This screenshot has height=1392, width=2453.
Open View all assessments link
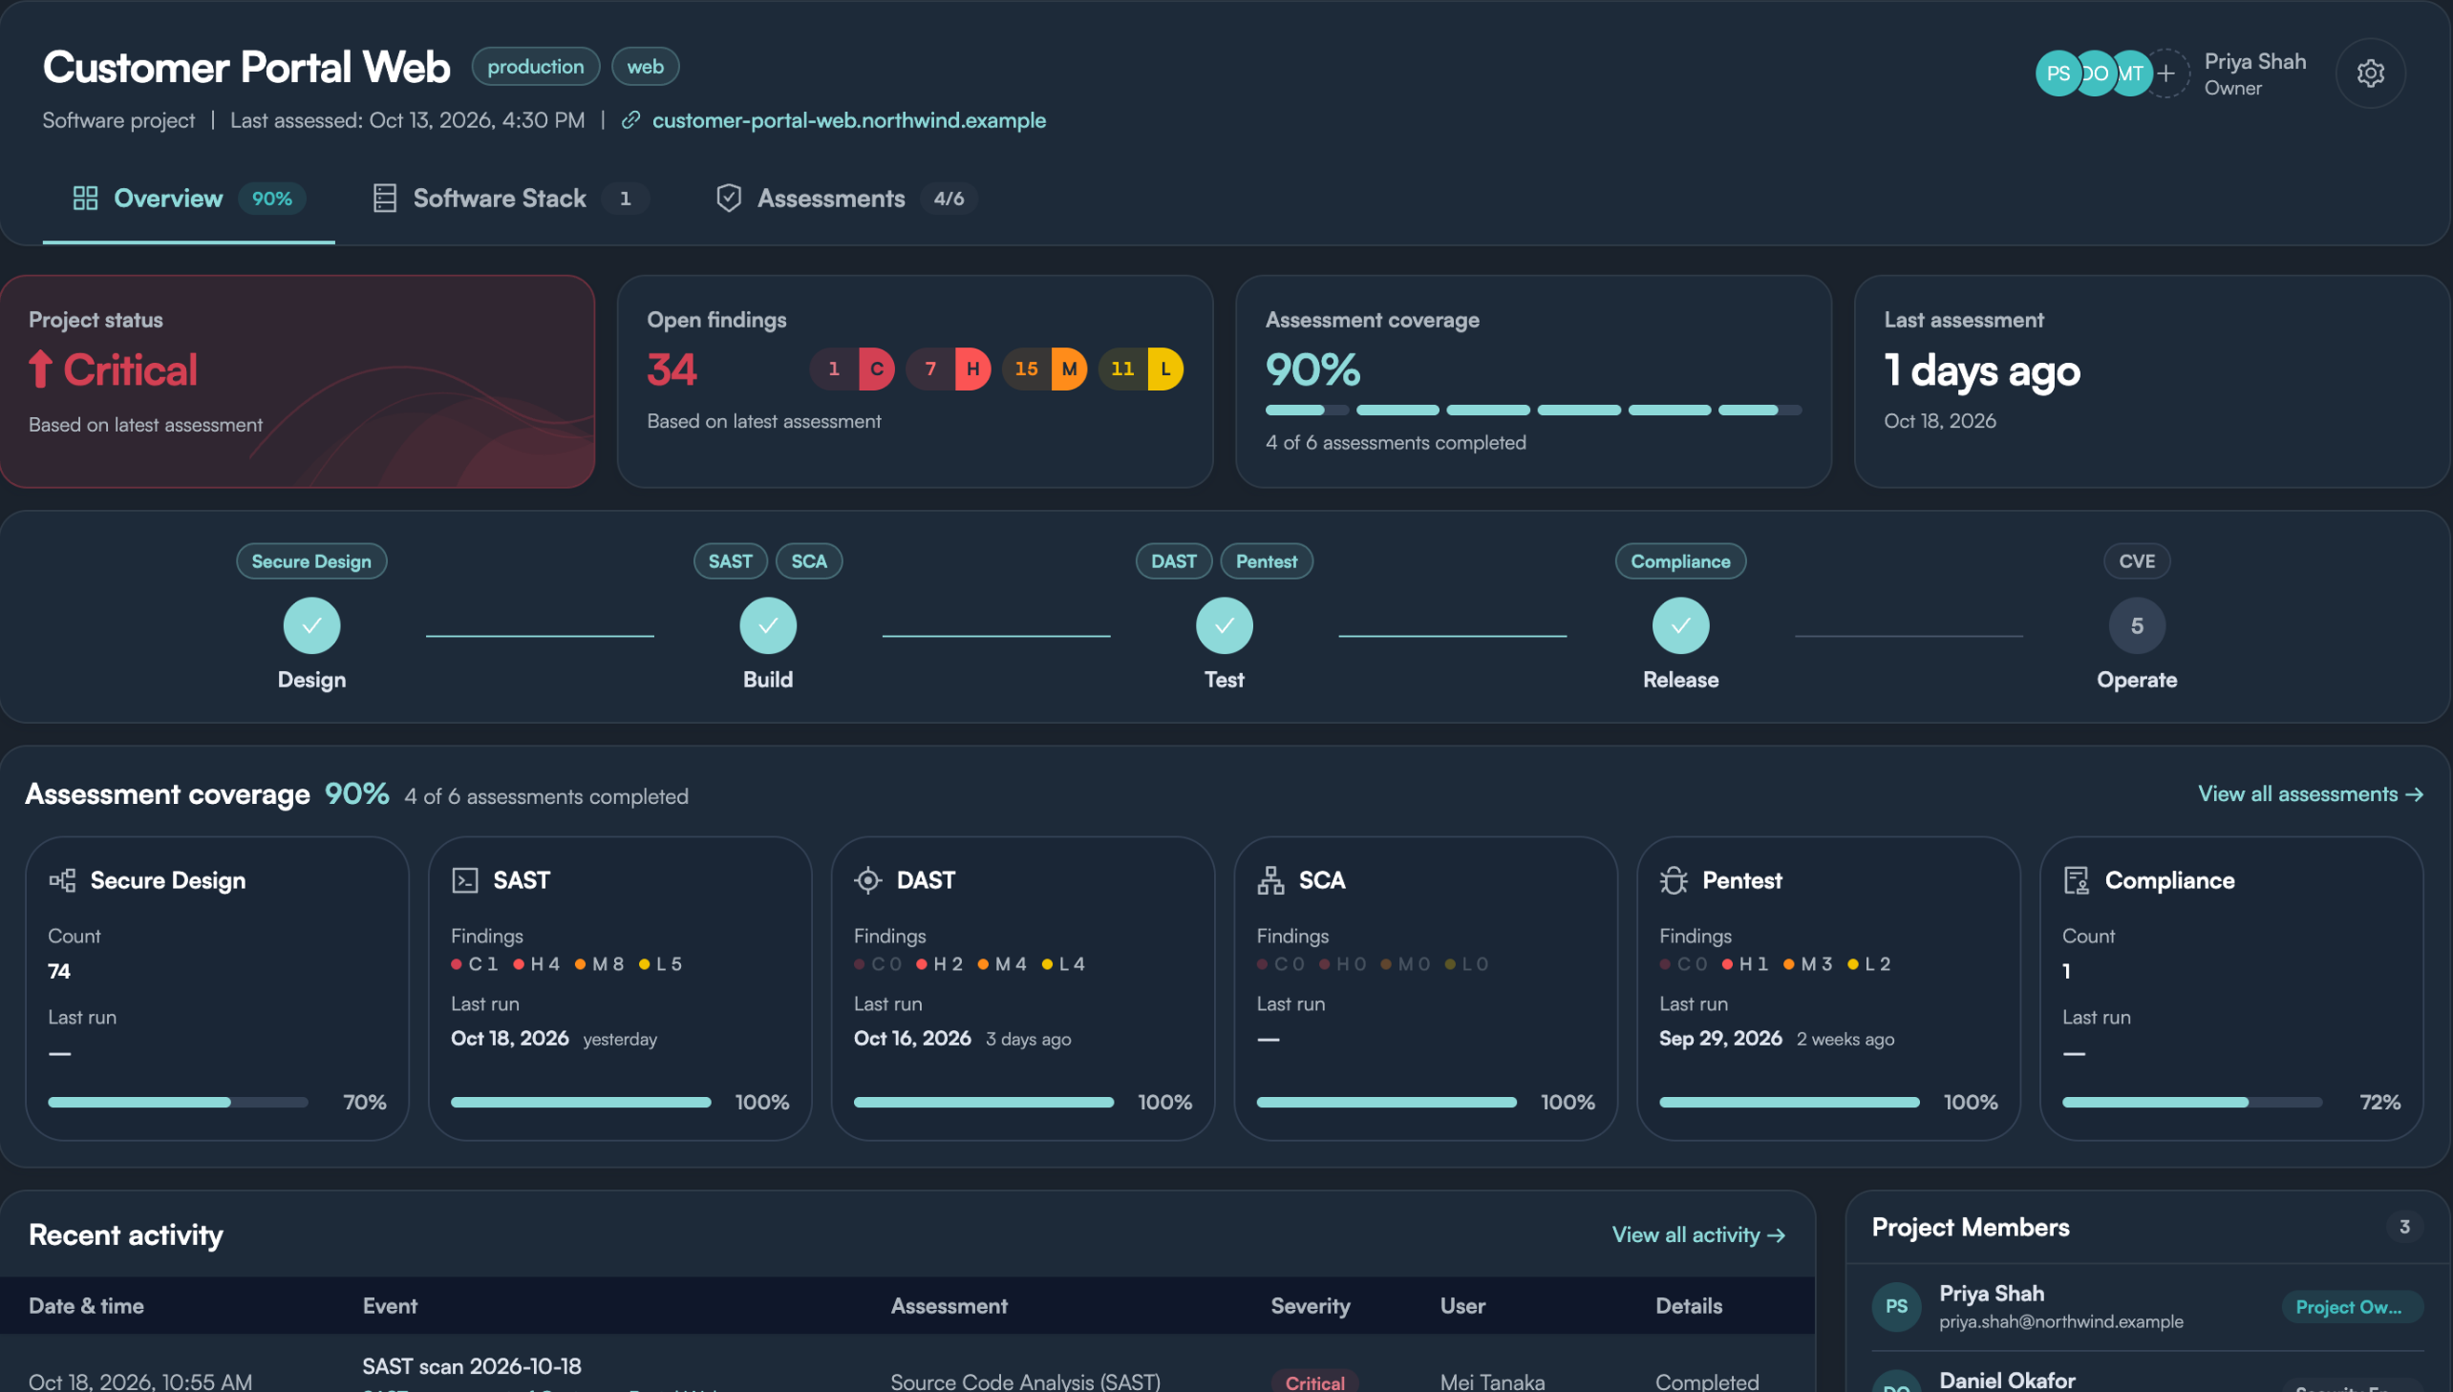click(x=2310, y=794)
